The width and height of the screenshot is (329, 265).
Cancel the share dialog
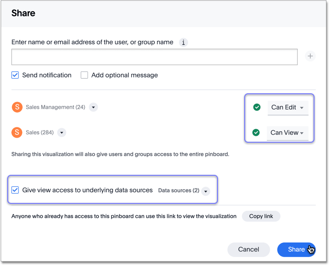(248, 249)
